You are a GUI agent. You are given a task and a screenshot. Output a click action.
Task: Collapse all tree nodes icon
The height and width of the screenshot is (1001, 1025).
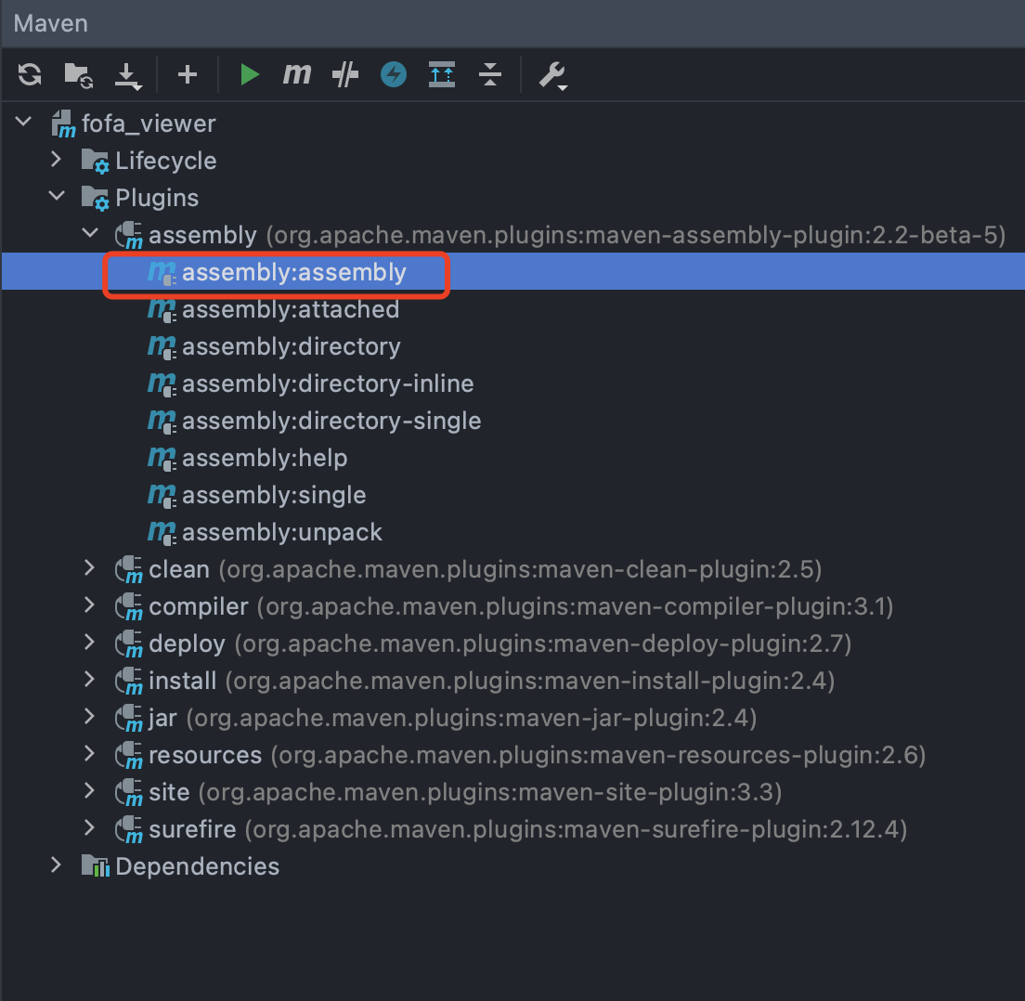point(489,74)
